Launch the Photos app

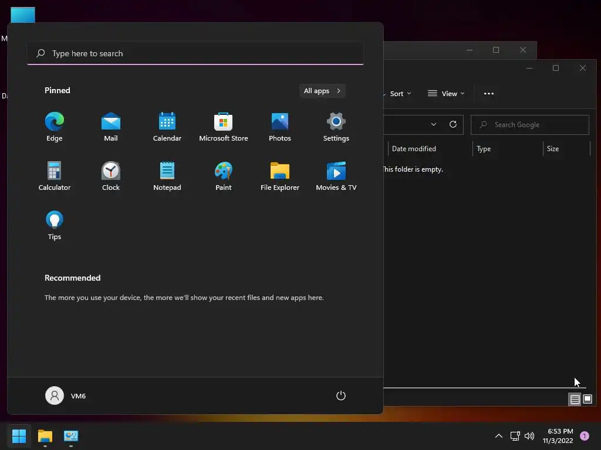pyautogui.click(x=280, y=127)
